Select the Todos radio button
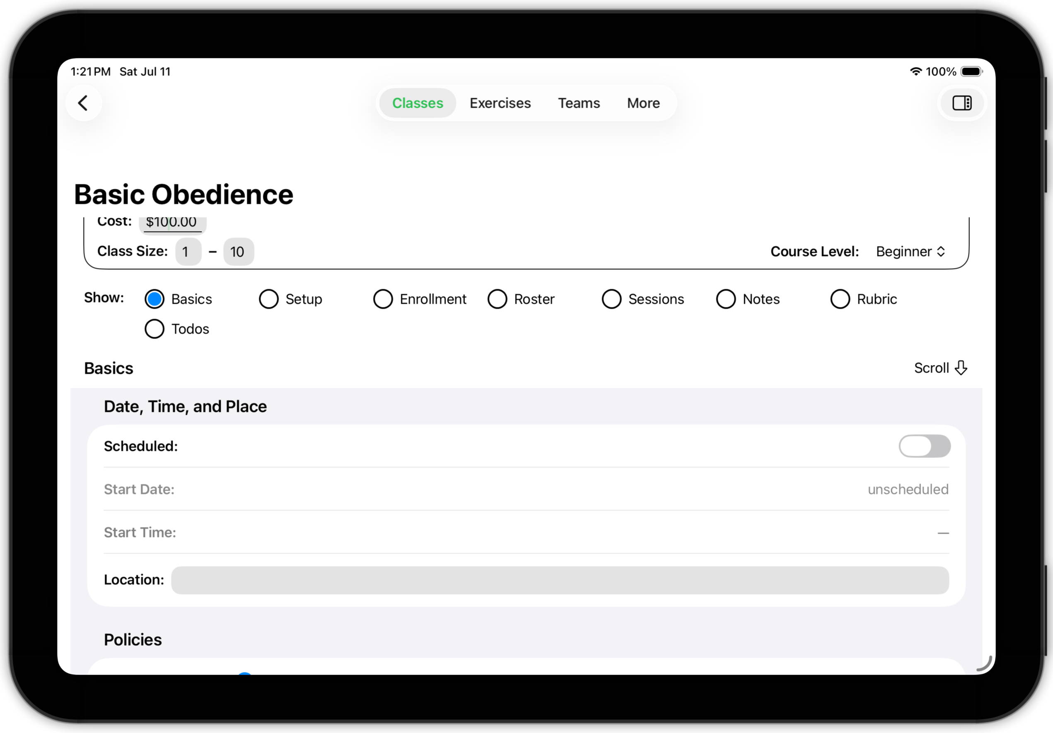This screenshot has height=733, width=1053. point(155,329)
